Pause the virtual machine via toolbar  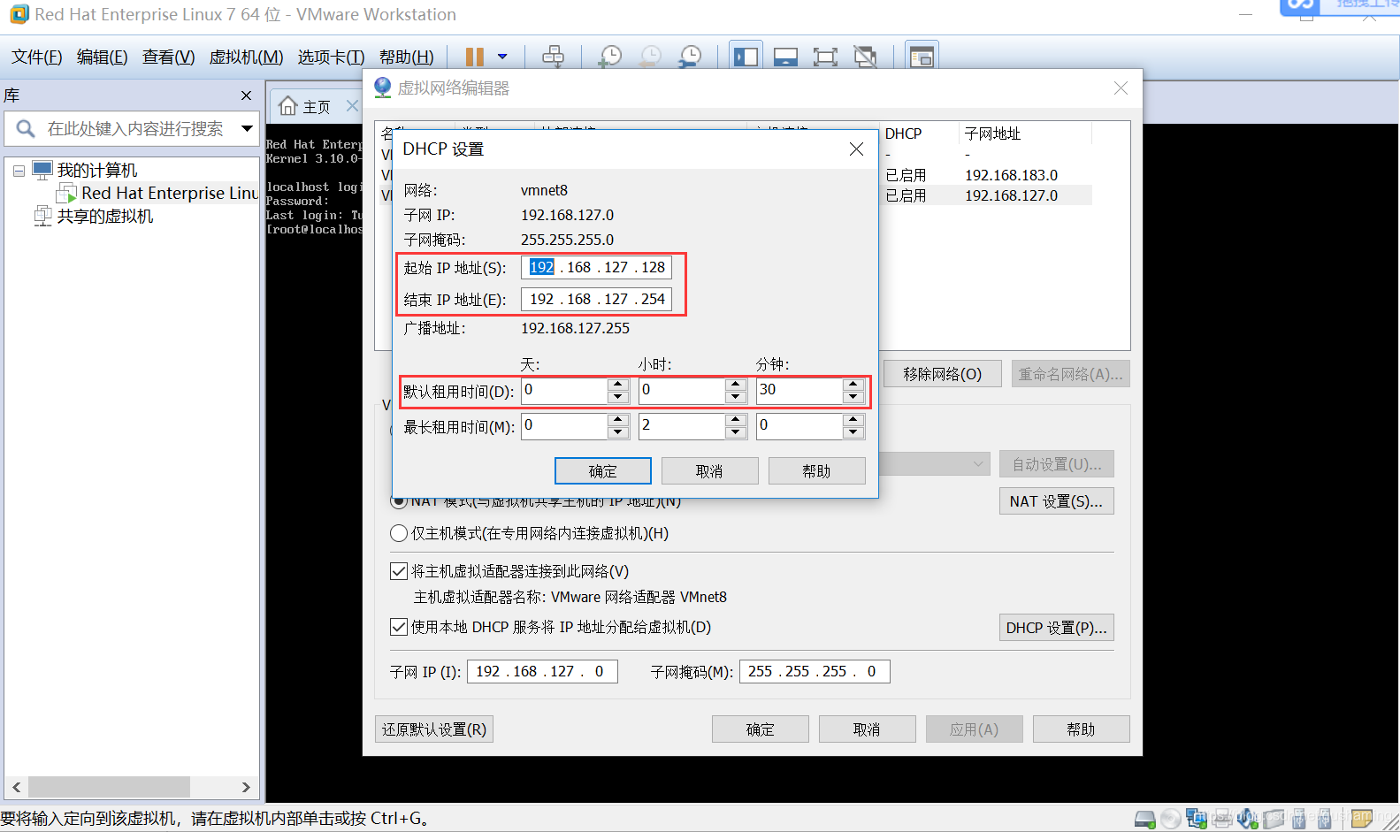click(474, 57)
